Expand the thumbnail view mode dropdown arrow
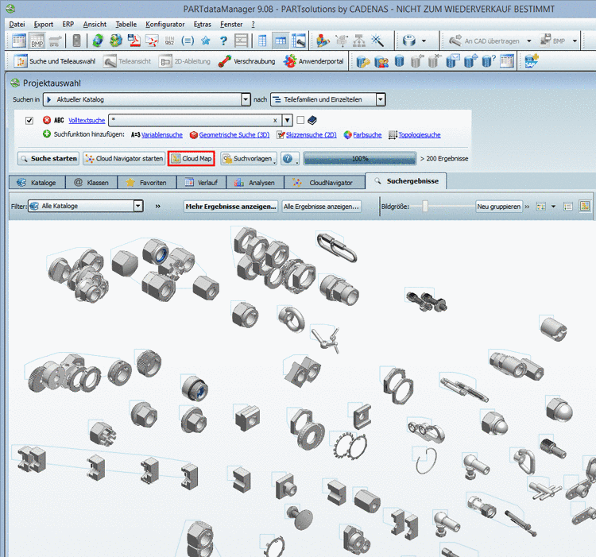This screenshot has width=596, height=557. (553, 207)
